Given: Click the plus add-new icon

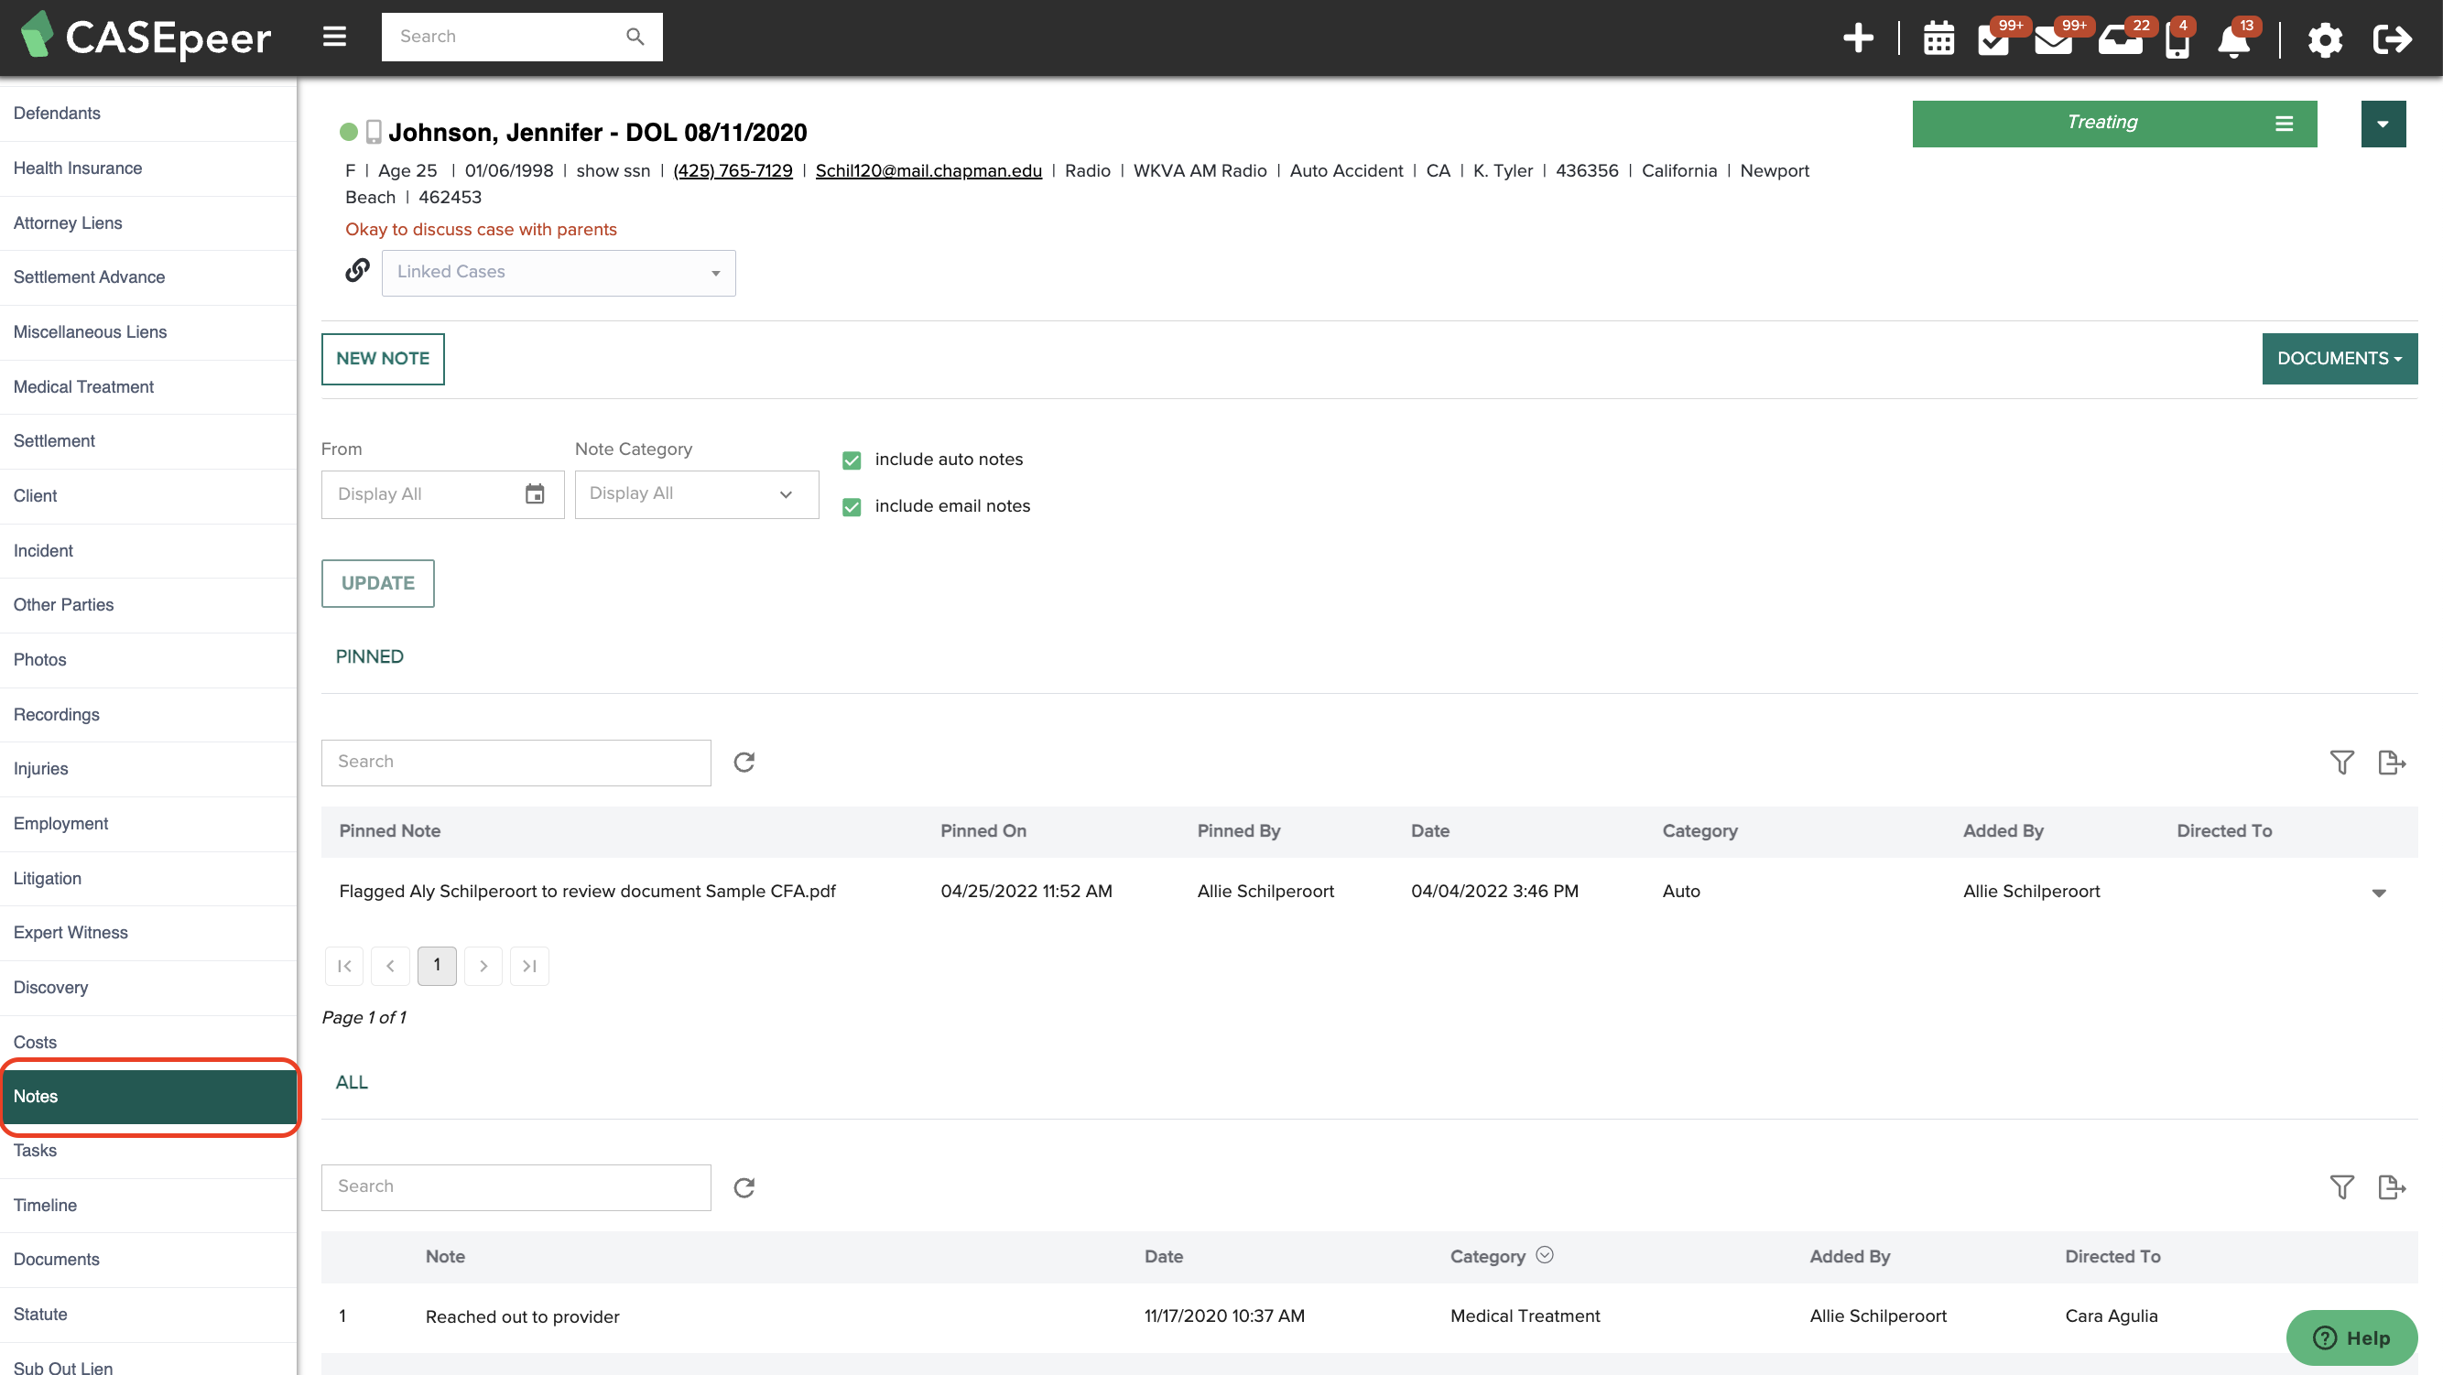Looking at the screenshot, I should (x=1858, y=38).
